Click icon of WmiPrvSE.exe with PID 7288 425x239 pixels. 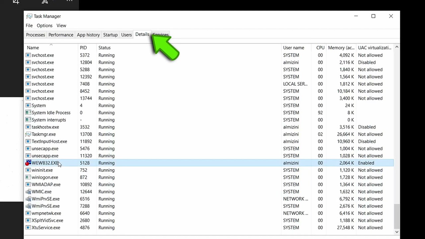tap(28, 206)
